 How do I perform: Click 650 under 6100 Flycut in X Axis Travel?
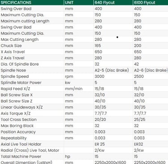138,52
